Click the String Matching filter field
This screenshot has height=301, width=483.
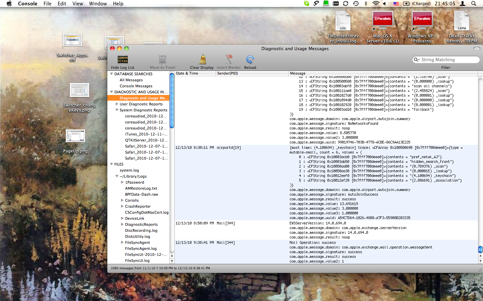pos(448,60)
